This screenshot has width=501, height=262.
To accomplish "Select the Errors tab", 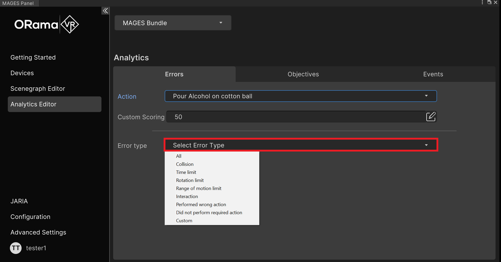I will [174, 74].
